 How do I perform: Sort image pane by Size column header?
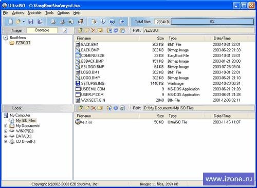click(x=153, y=39)
